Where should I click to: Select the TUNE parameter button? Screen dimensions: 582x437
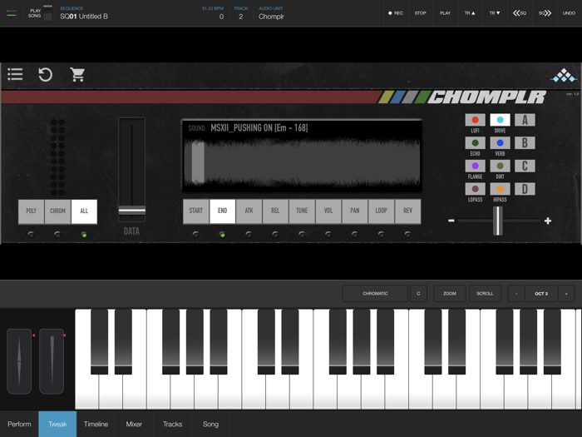(x=302, y=211)
